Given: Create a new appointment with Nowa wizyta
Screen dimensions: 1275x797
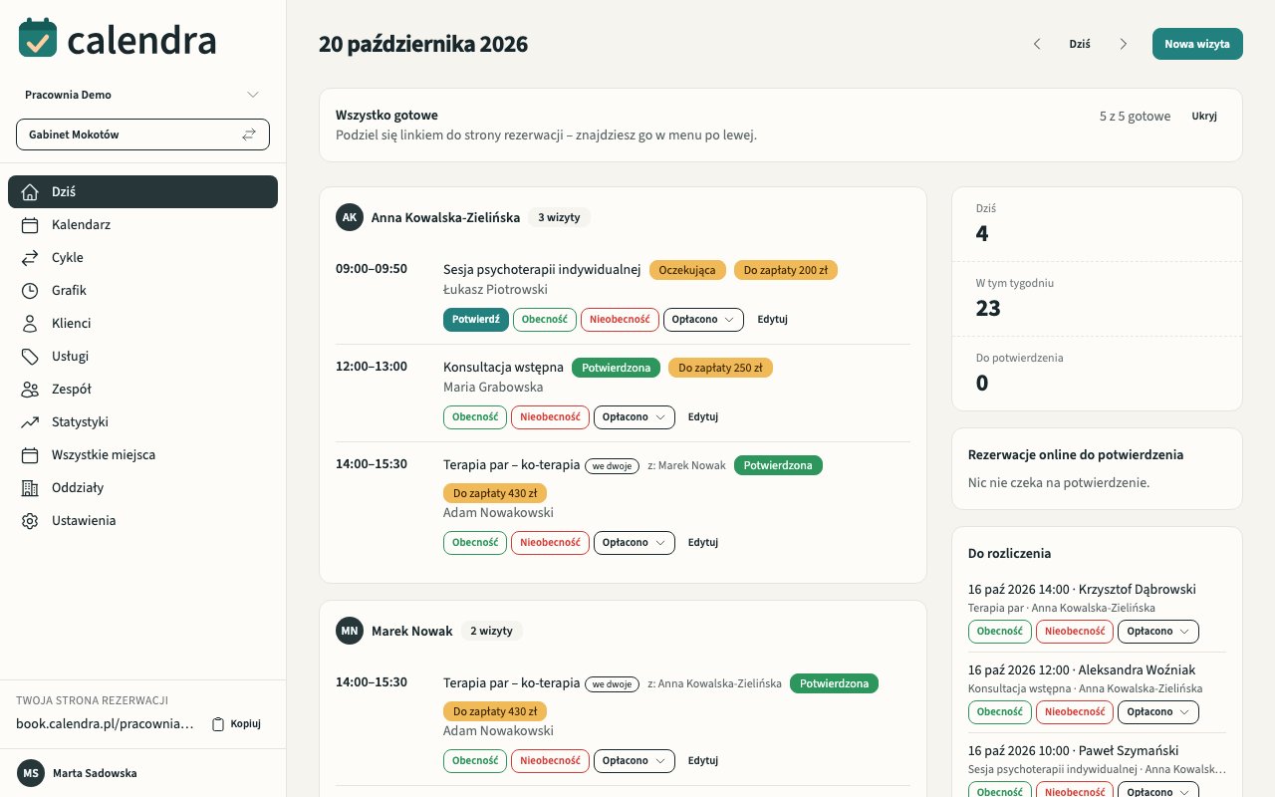Looking at the screenshot, I should point(1197,44).
